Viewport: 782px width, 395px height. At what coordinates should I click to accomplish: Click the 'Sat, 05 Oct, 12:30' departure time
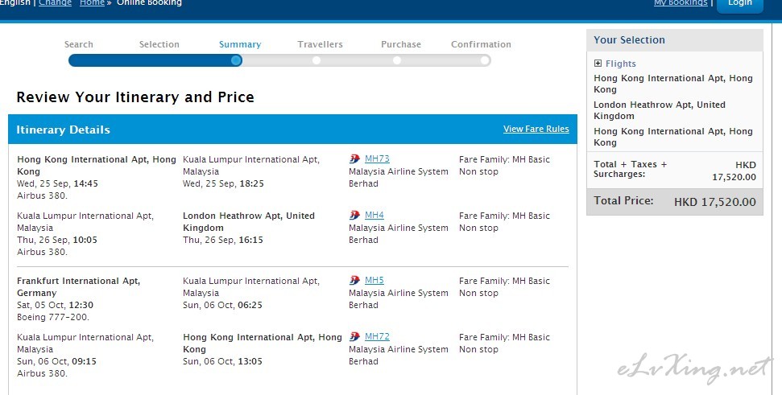click(x=55, y=305)
